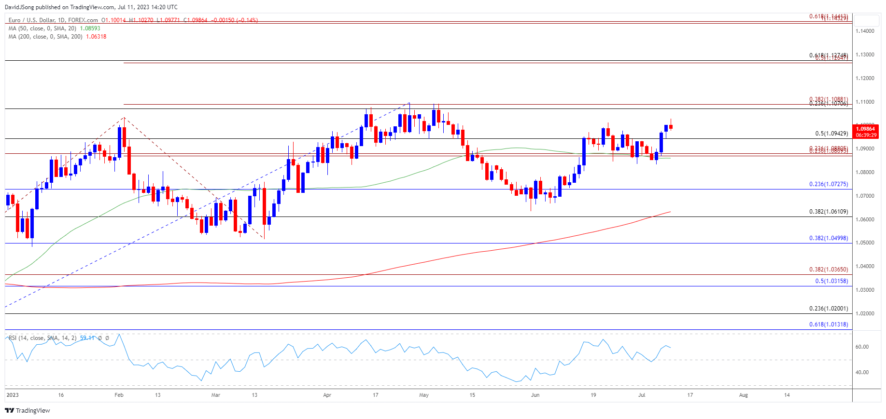
Task: Click the 0.382(1.04998) Fibonacci label
Action: coord(829,238)
